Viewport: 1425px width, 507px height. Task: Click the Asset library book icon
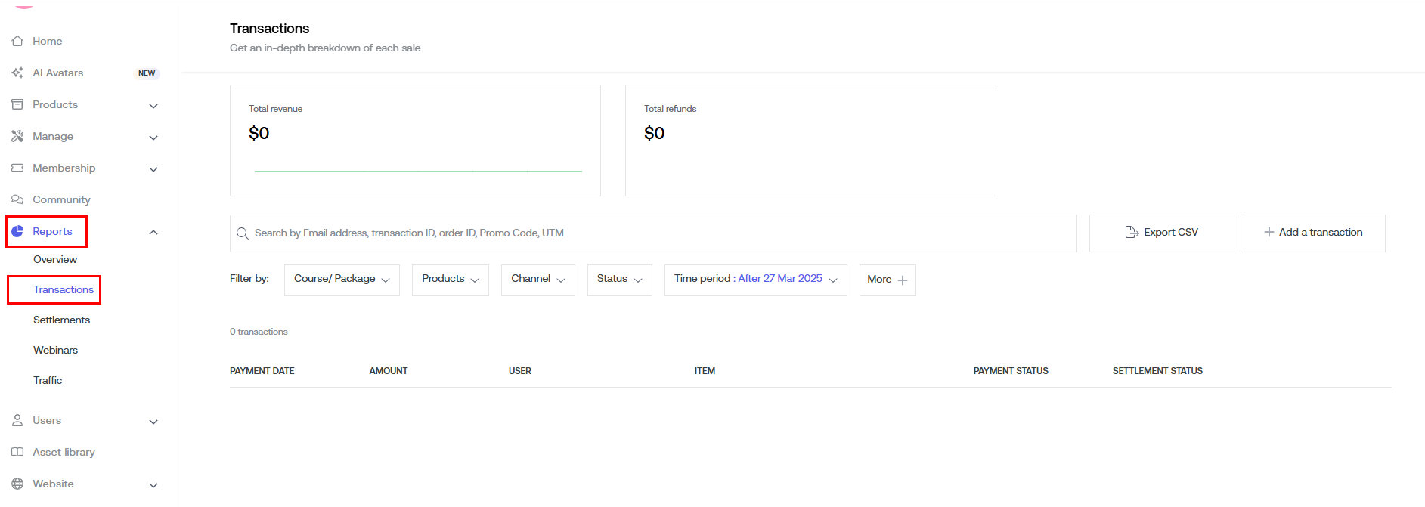[x=17, y=452]
